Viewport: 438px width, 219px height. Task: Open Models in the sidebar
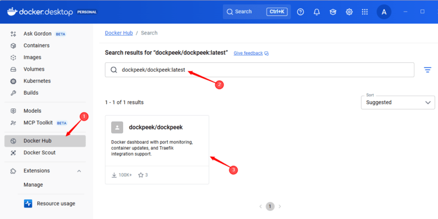point(45,111)
